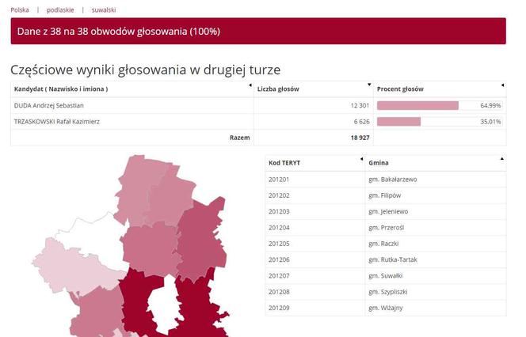Click the Razem total label

pos(239,138)
